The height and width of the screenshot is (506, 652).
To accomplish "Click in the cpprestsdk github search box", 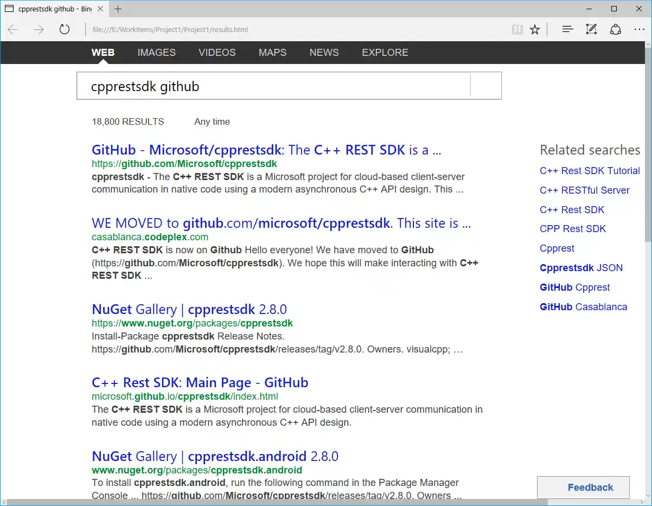I will point(271,86).
